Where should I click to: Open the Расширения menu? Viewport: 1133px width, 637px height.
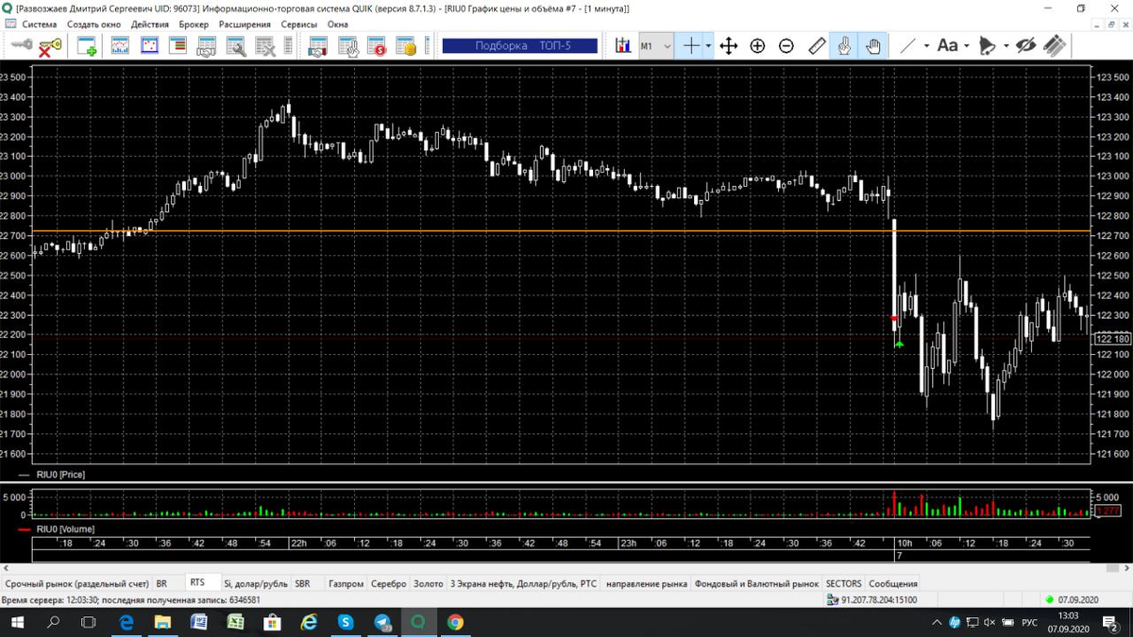tap(245, 24)
